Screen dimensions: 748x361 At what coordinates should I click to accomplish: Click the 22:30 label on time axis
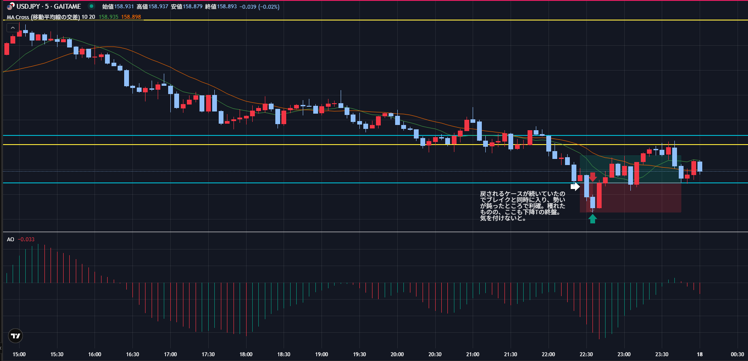(586, 354)
